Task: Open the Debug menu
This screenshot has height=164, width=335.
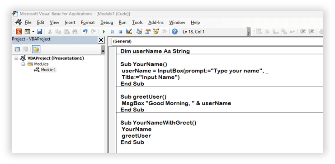Action: [x=107, y=23]
